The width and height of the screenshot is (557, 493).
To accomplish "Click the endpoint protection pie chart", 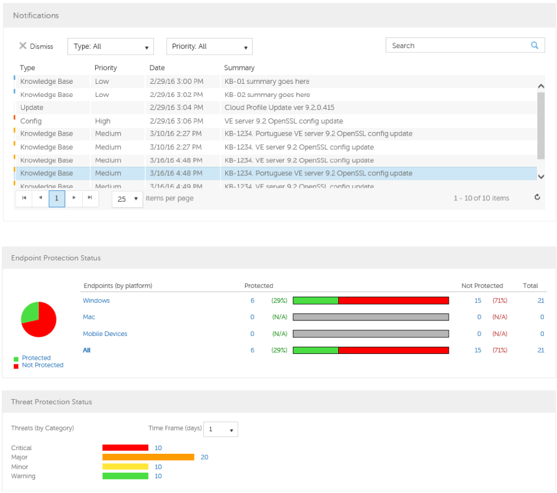I will click(39, 319).
